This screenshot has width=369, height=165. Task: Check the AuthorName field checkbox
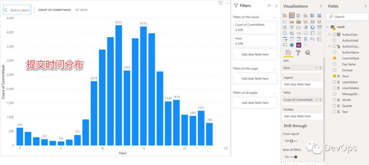tap(334, 52)
